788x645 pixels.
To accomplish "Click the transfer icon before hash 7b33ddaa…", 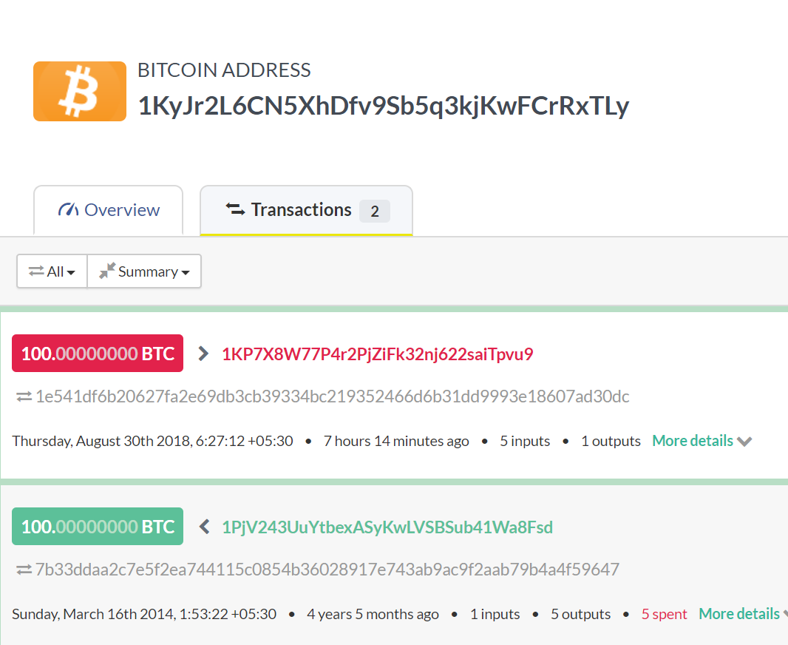I will (x=24, y=570).
